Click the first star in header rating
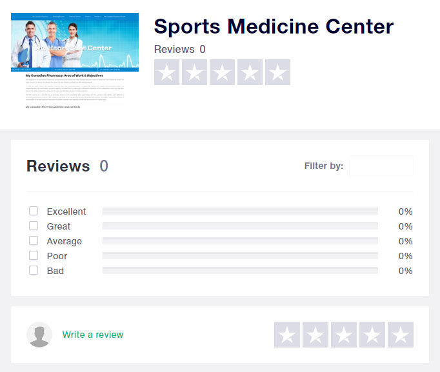 point(167,72)
